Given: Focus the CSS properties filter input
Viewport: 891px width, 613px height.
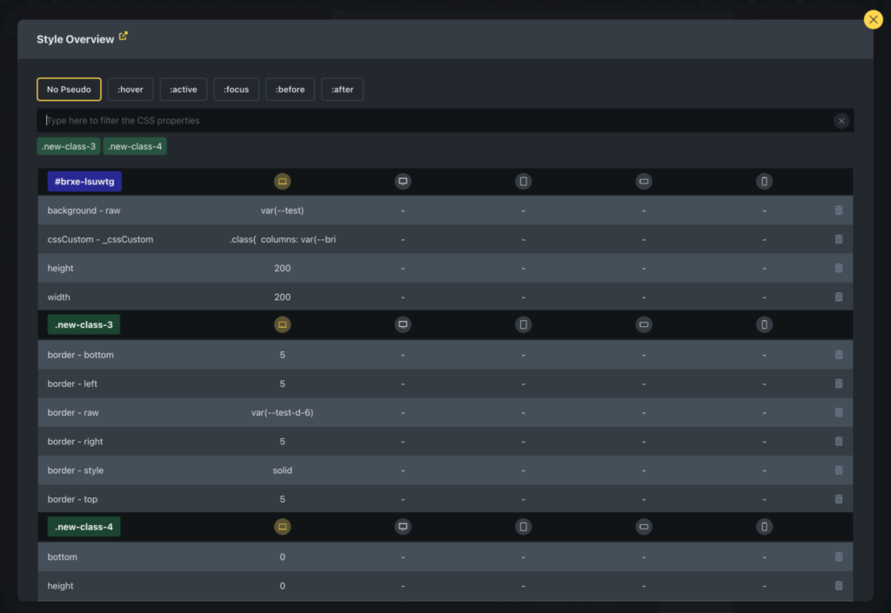Looking at the screenshot, I should click(x=435, y=121).
